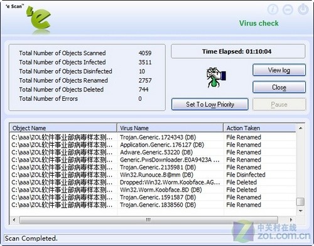Click the Close button
Viewport: 314px width, 246px height.
pos(279,87)
